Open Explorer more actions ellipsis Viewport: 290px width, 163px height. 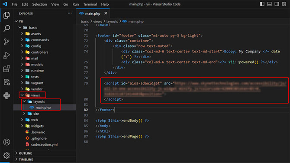coord(70,13)
